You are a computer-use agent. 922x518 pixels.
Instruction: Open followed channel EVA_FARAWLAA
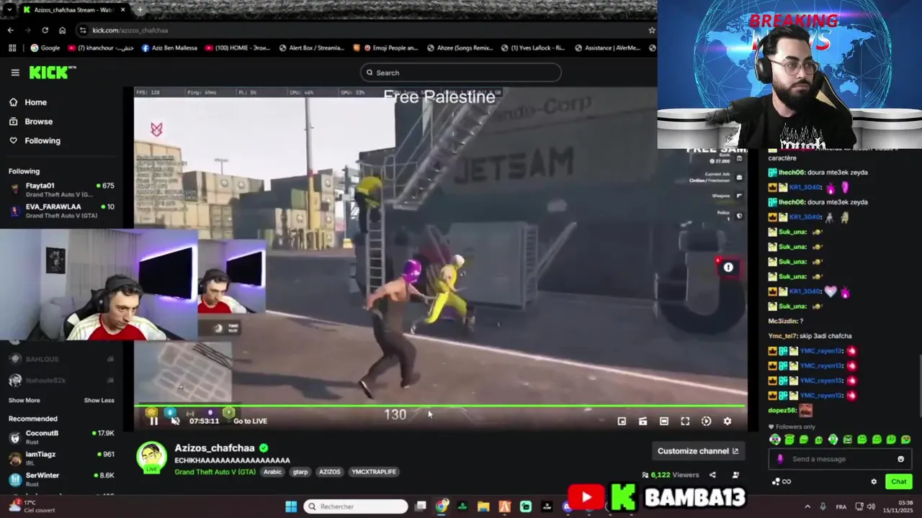(x=61, y=211)
